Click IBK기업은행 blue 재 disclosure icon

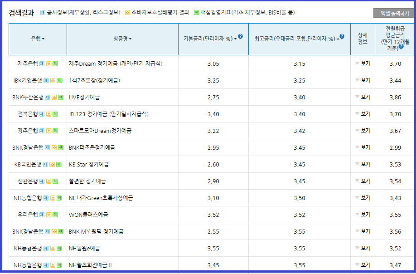pyautogui.click(x=46, y=80)
